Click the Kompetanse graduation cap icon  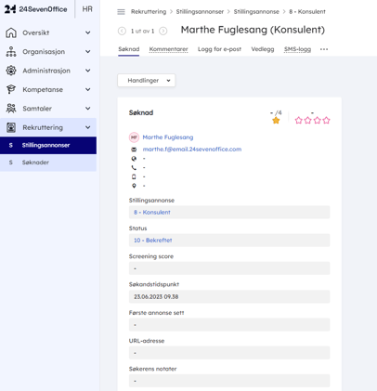[11, 89]
